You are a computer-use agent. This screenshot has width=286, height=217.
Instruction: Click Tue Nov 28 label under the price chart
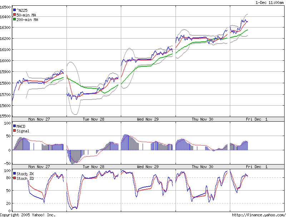(x=93, y=119)
